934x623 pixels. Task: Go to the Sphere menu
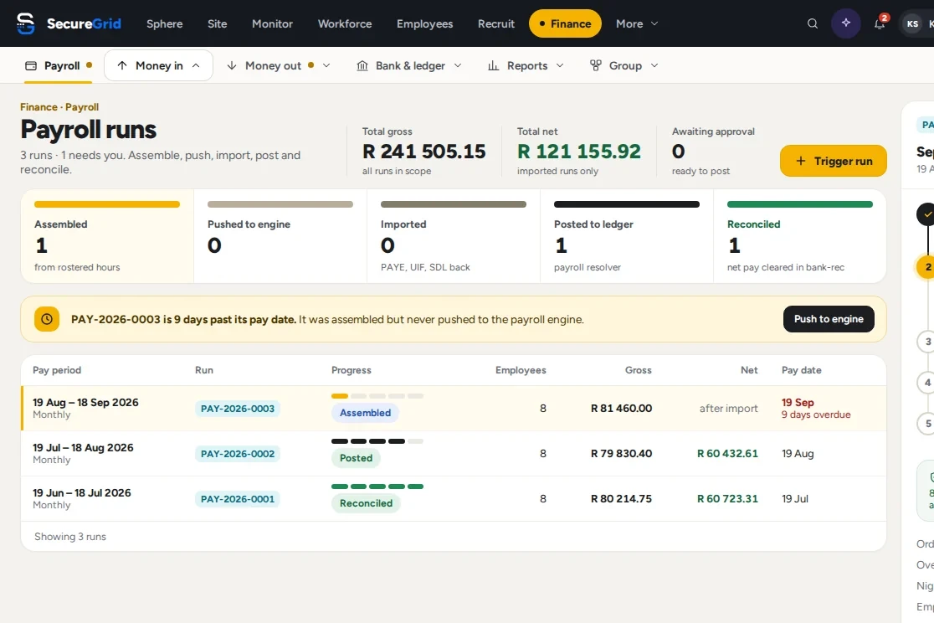click(x=164, y=23)
